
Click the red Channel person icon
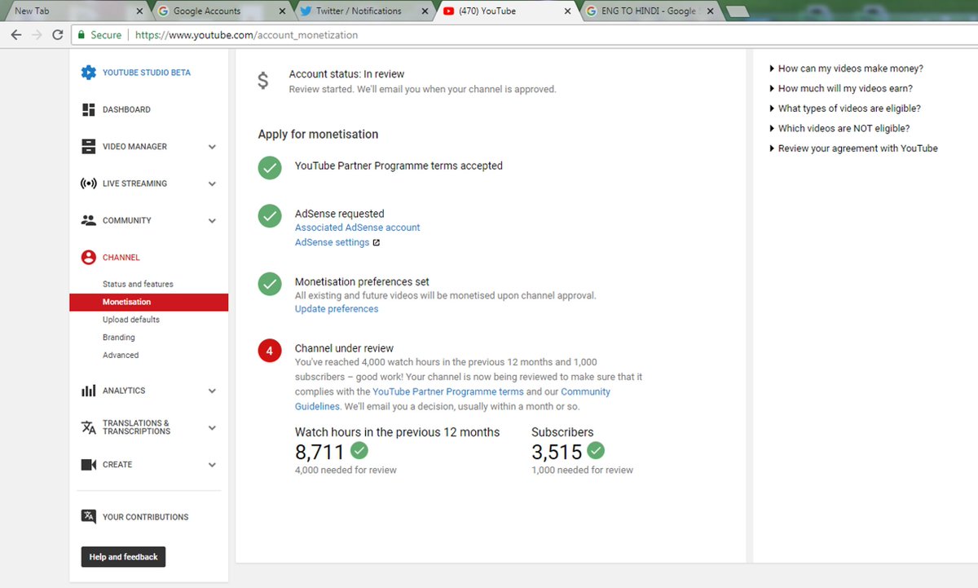click(x=89, y=258)
